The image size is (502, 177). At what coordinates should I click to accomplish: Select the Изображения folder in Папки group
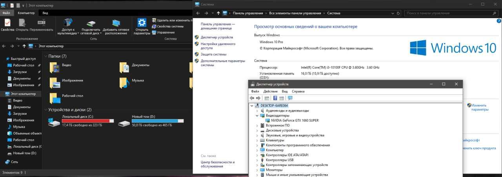[66, 83]
